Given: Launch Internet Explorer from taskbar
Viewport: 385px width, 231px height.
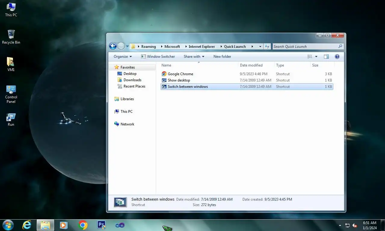Looking at the screenshot, I should 27,225.
